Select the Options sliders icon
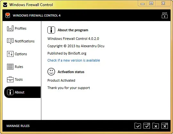Screen dimensions: 173x134 10,54
